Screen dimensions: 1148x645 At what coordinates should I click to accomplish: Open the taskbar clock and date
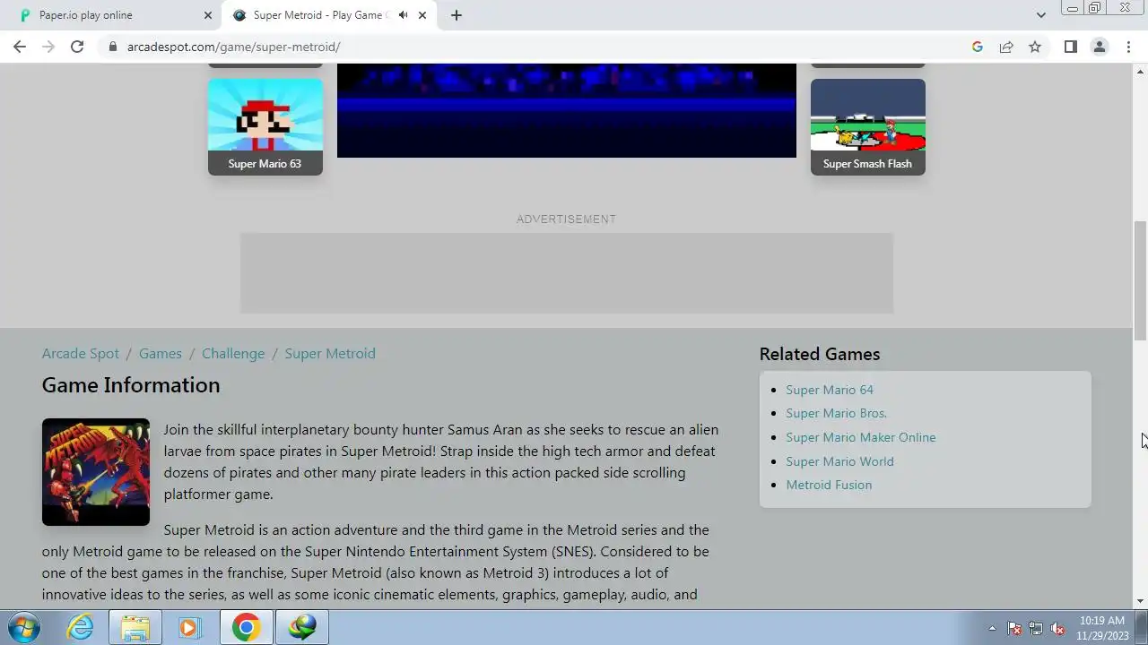pos(1102,628)
